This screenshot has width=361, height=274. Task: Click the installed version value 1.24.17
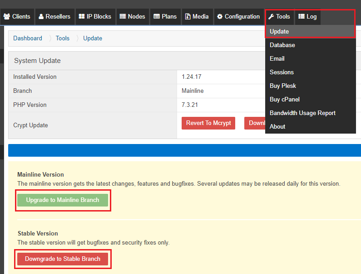(x=192, y=77)
